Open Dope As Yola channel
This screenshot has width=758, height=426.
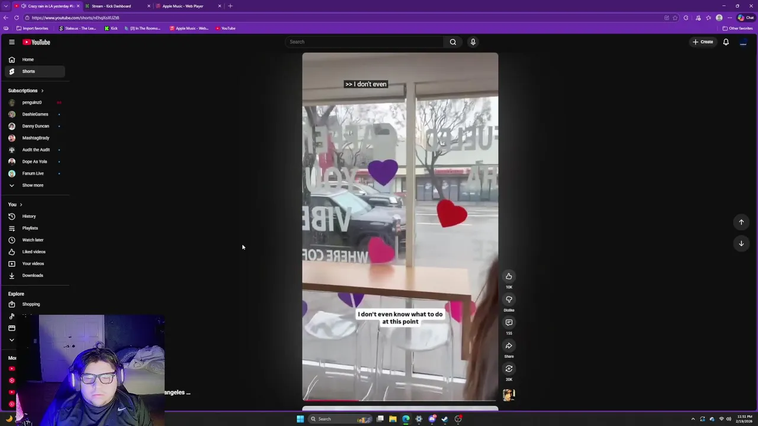coord(34,162)
